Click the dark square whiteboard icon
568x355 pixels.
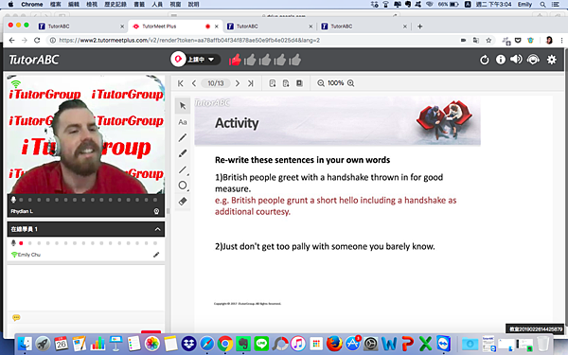(x=299, y=83)
